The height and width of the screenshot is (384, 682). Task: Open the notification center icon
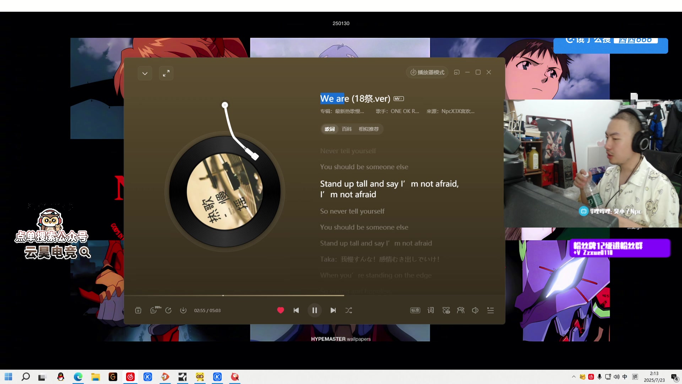tap(674, 377)
